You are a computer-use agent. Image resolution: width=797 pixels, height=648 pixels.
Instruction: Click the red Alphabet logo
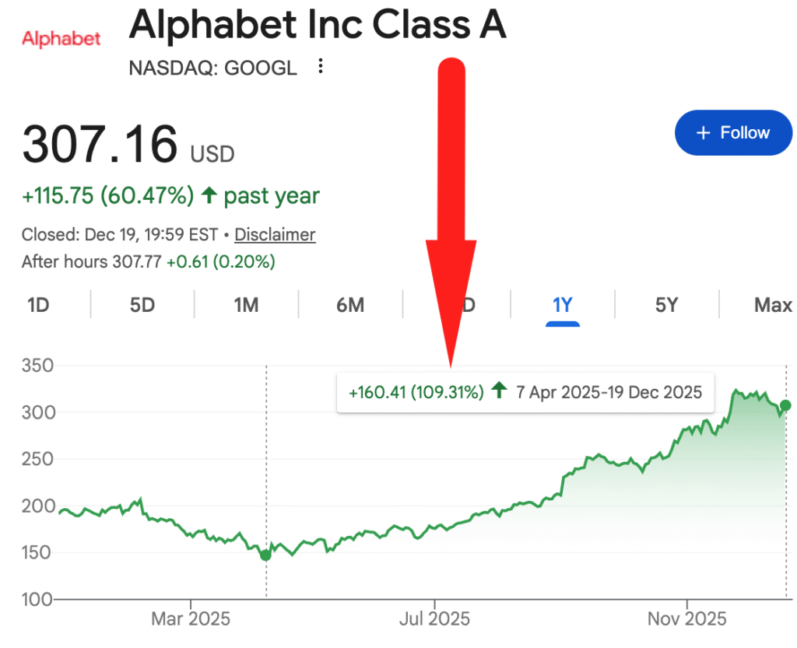coord(61,38)
